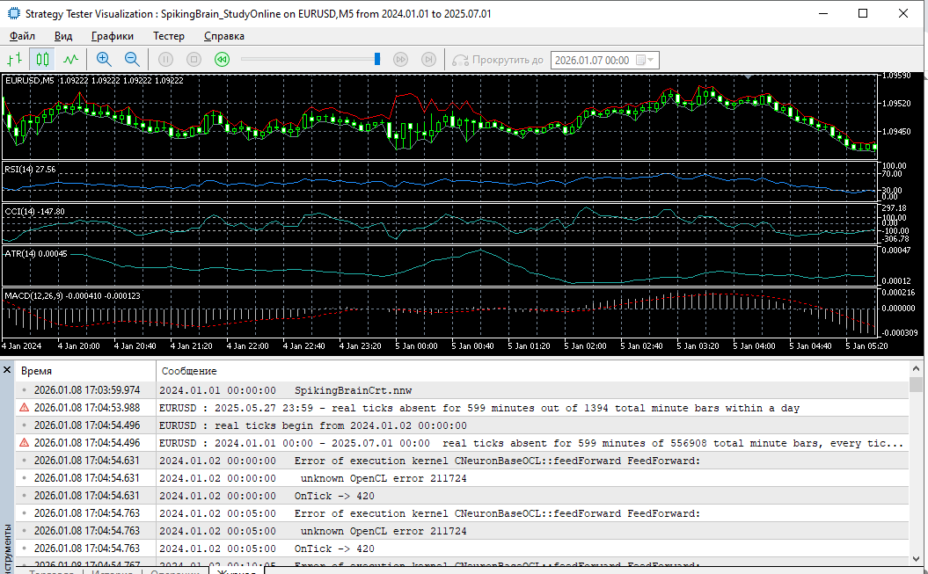Close the toolbox panel with X

tap(8, 370)
